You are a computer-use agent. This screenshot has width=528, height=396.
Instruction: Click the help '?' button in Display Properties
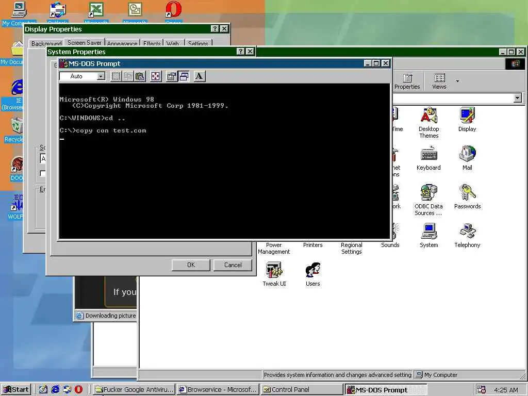point(215,29)
